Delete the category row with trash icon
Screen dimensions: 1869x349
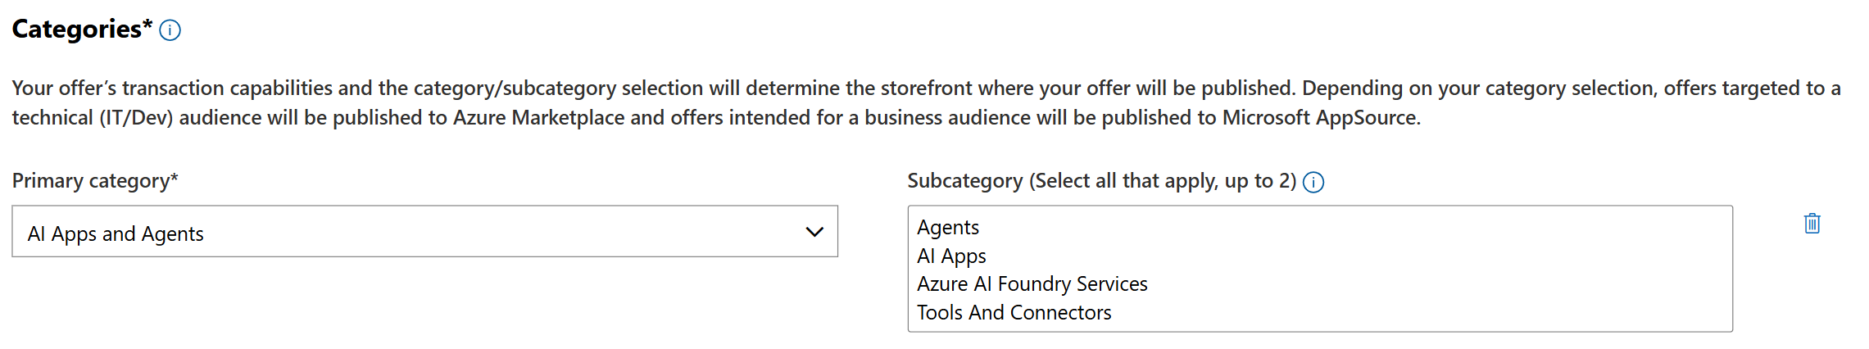pyautogui.click(x=1812, y=224)
